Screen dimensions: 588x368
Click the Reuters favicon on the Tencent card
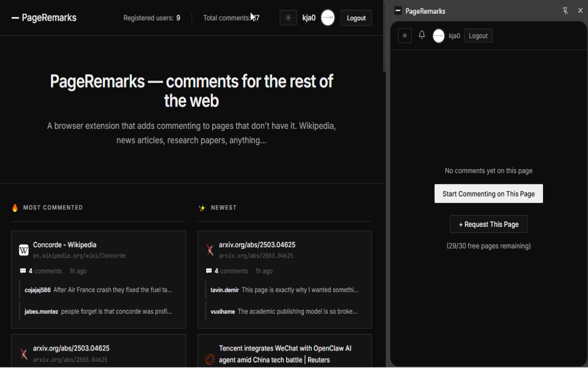click(x=210, y=359)
